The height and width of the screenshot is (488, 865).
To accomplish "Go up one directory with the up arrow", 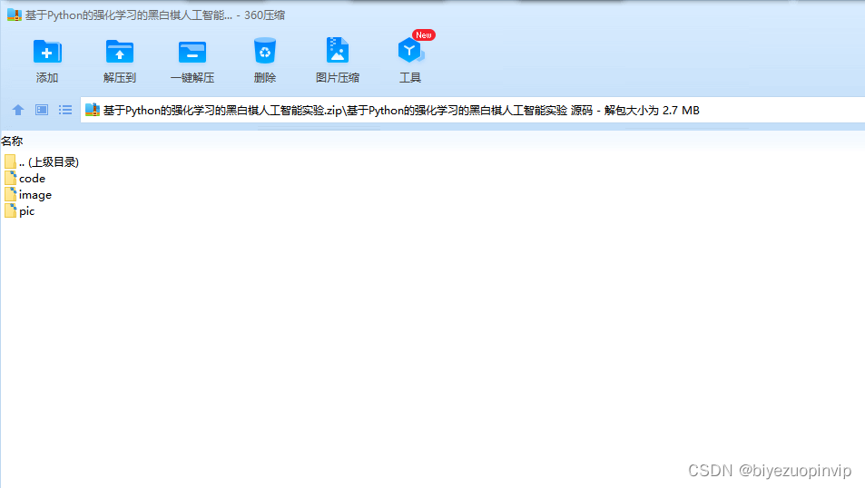I will point(18,110).
